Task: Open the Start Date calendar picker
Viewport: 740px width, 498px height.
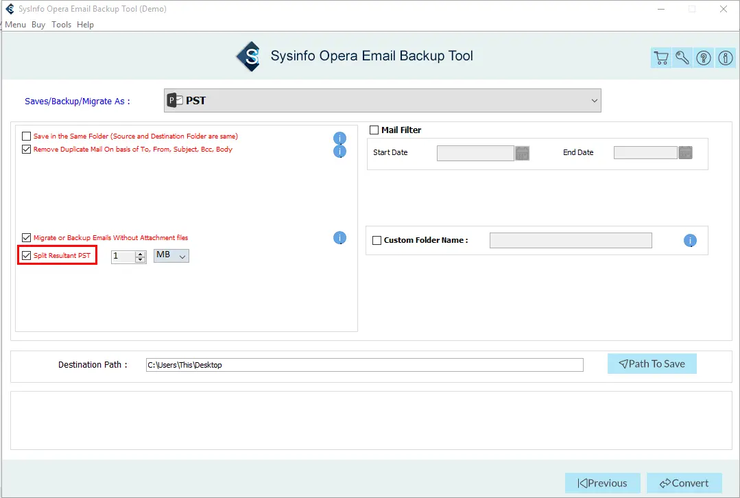Action: 523,153
